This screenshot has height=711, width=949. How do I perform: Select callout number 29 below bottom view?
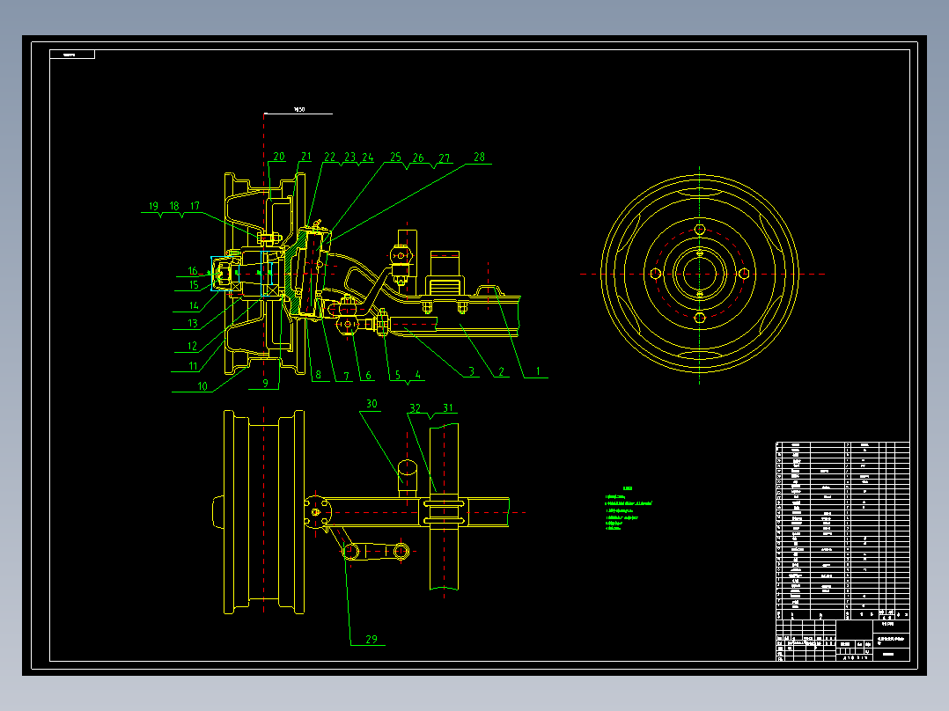(x=371, y=639)
